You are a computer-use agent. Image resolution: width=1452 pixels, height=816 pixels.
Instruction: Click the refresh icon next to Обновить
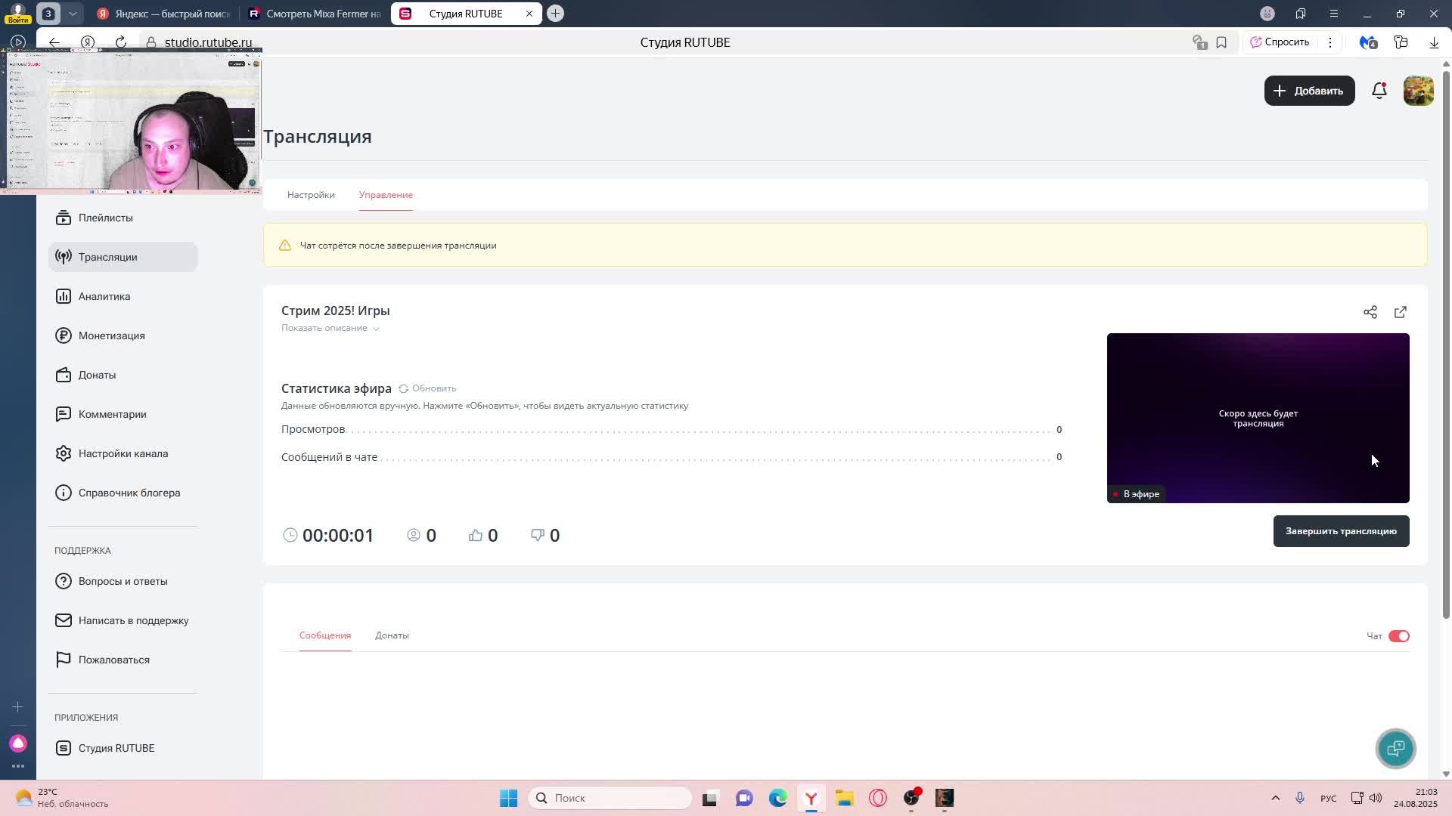pos(403,388)
